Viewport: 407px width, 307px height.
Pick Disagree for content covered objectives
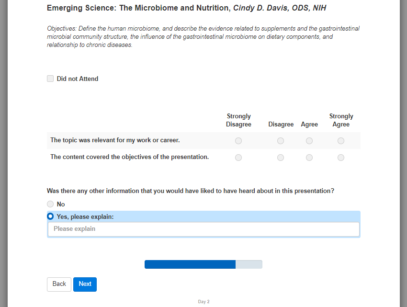click(281, 158)
